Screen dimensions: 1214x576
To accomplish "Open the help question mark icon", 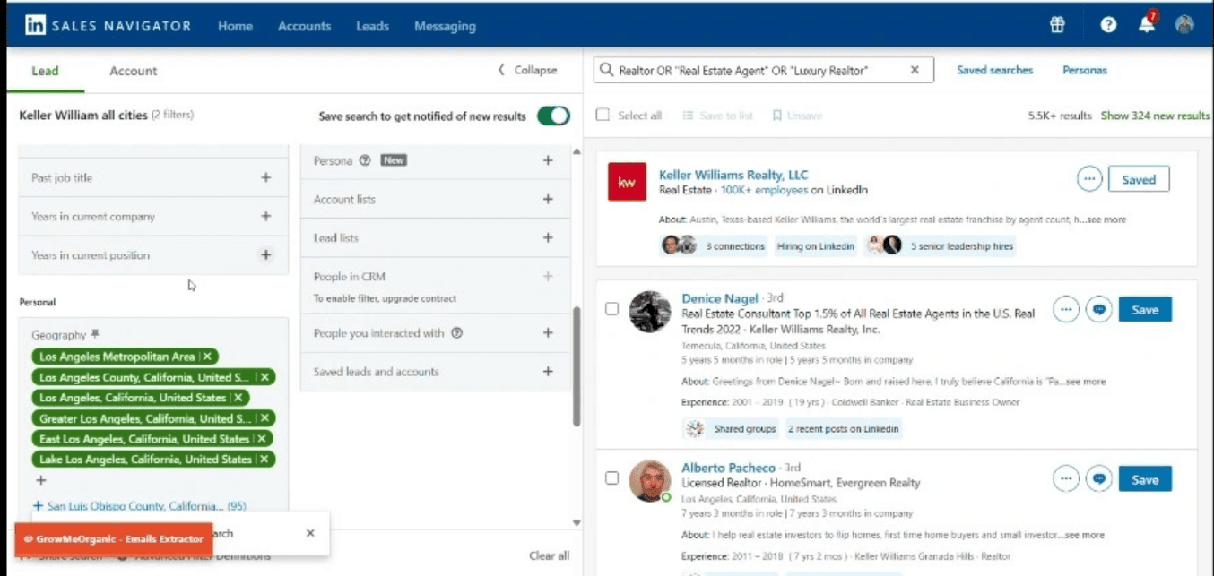I will point(1108,26).
